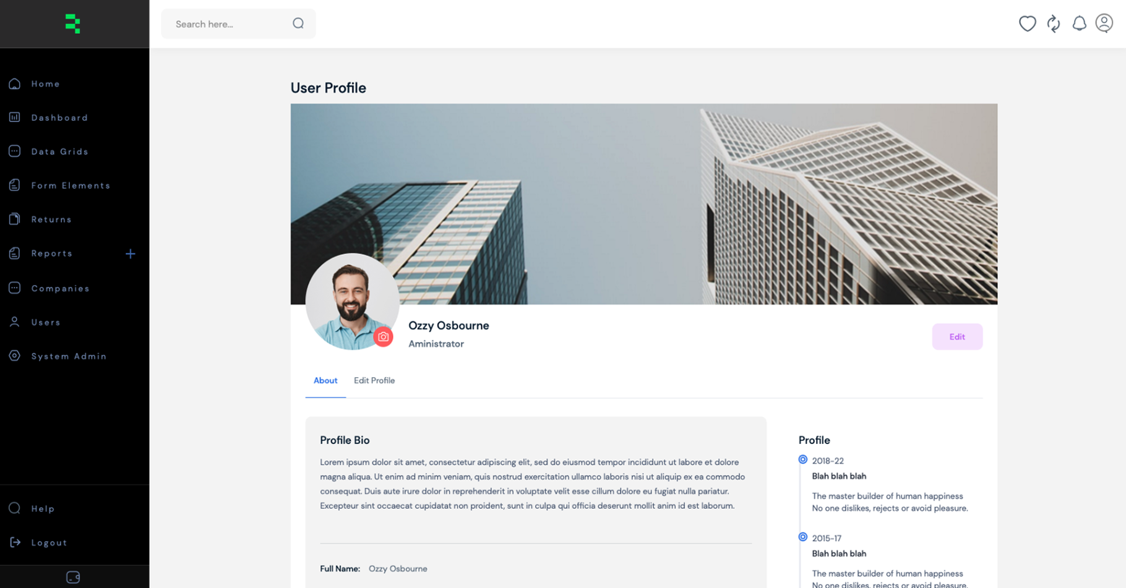Click the Companies sidebar icon

pyautogui.click(x=15, y=288)
